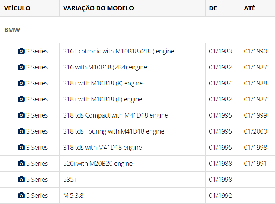
Task: Click 316 Ecotronic with M10B18 (2BE) engine text
Action: [x=119, y=51]
